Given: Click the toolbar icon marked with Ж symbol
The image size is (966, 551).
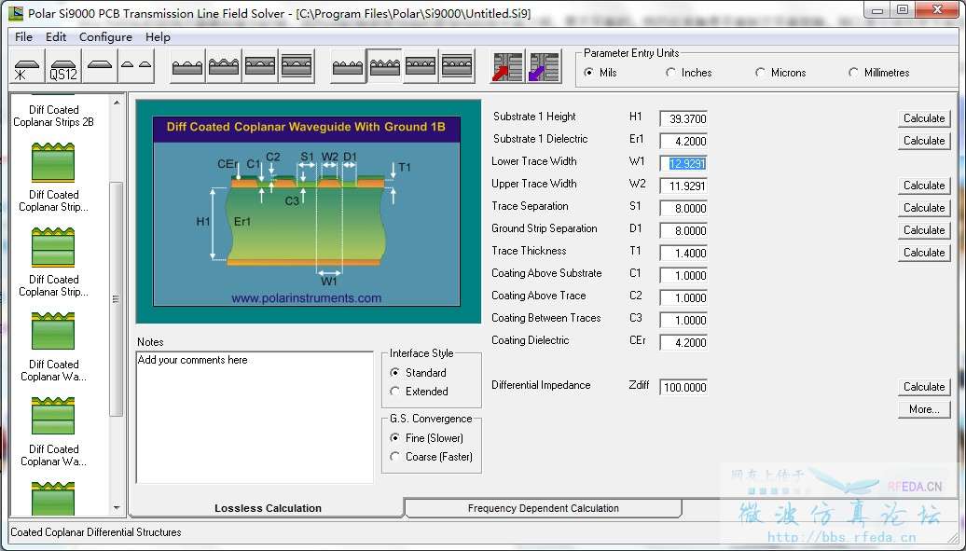Looking at the screenshot, I should click(x=27, y=67).
